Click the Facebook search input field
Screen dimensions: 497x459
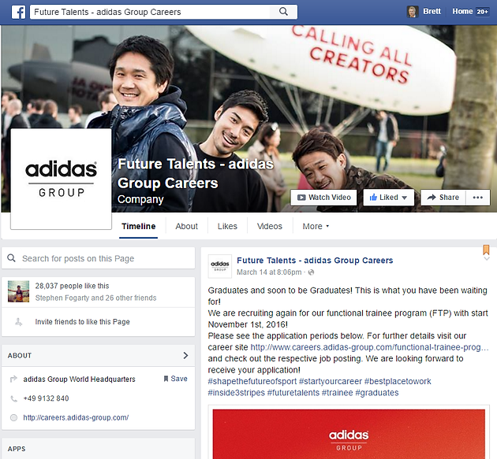tap(150, 12)
